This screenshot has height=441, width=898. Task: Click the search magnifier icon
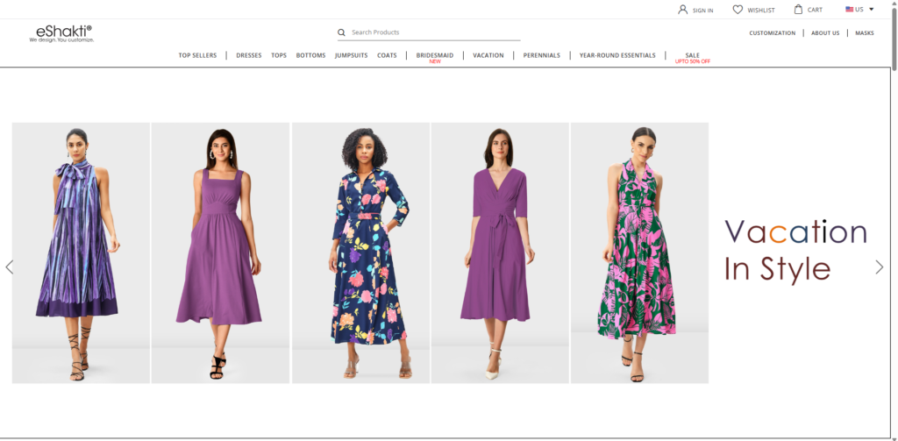(x=342, y=32)
